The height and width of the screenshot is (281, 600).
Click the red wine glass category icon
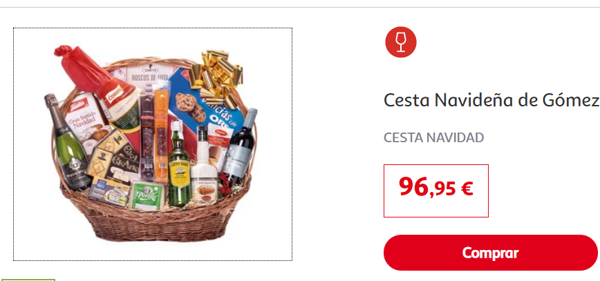click(401, 42)
